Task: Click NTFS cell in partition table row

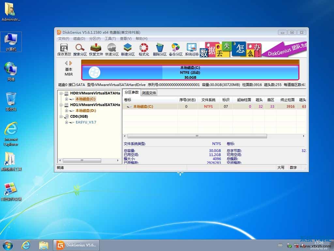Action: pyautogui.click(x=208, y=107)
